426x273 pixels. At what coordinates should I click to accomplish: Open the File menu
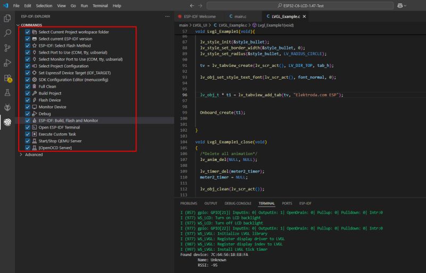pyautogui.click(x=17, y=6)
